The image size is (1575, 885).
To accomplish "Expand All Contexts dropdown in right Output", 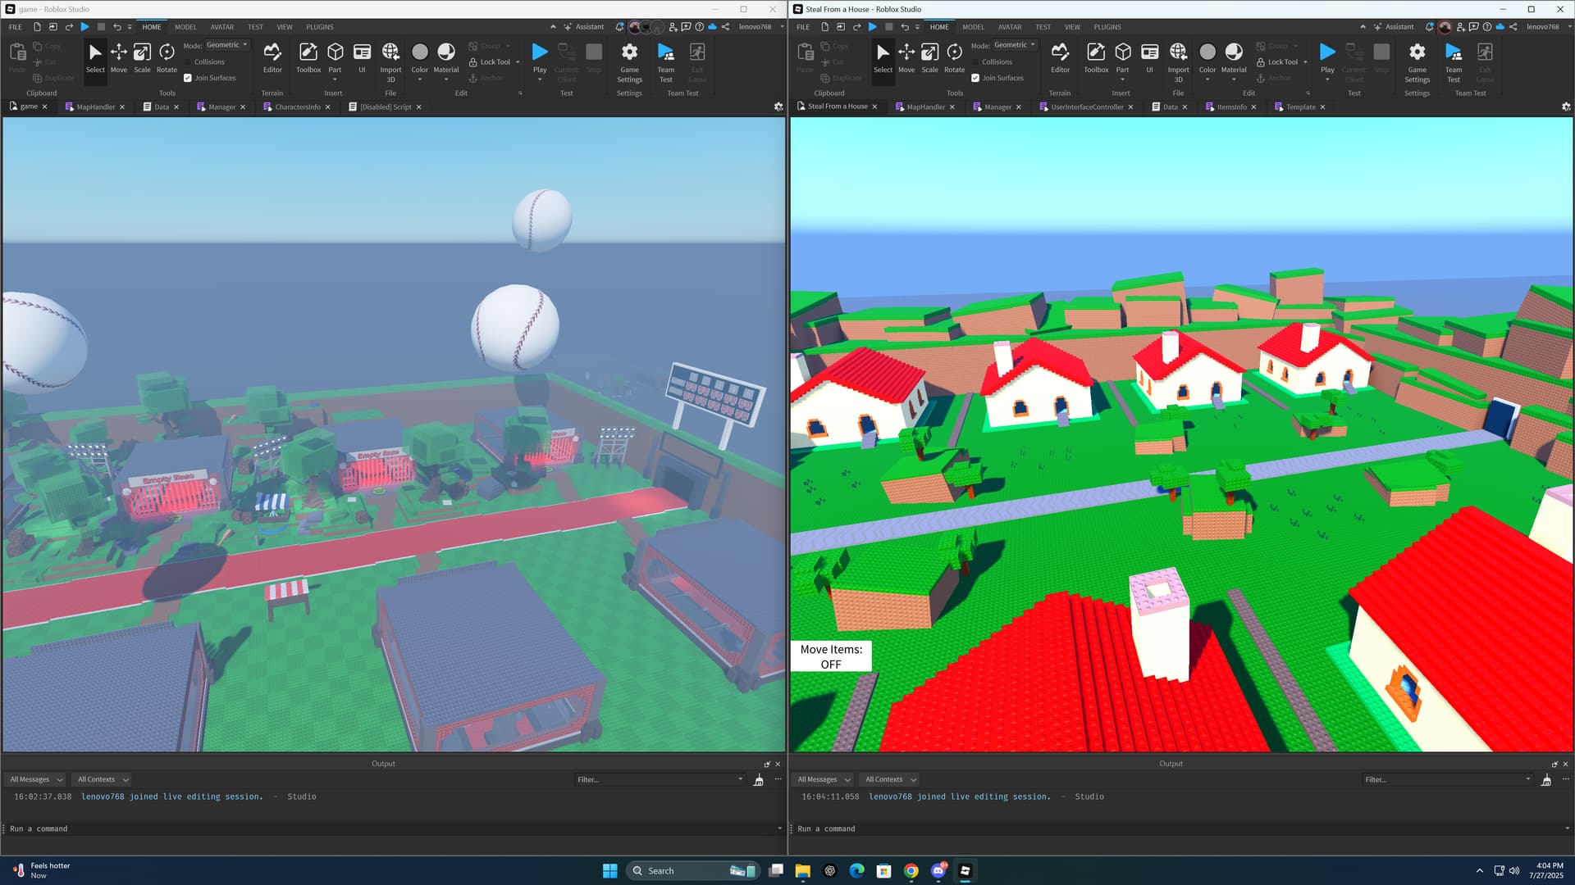I will click(x=890, y=779).
